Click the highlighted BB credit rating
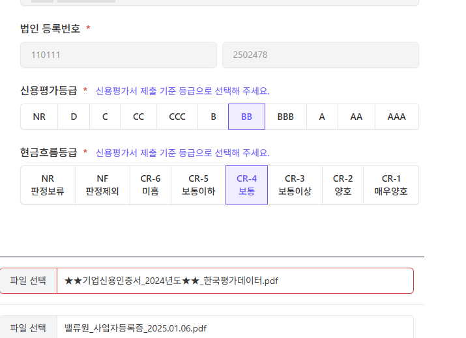The width and height of the screenshot is (466, 338). [x=246, y=117]
